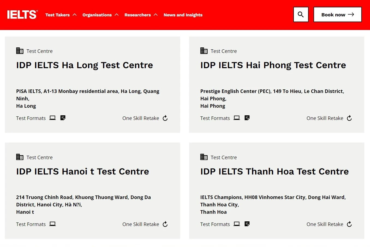Select the paper-based format icon for Thanh Hoa
This screenshot has height=247, width=370.
[x=247, y=224]
